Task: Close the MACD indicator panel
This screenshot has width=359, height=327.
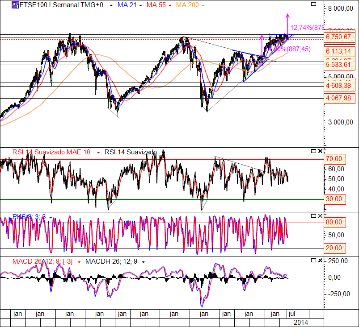Action: (320, 260)
